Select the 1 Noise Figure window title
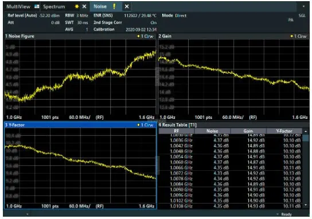The image size is (312, 219). click(x=19, y=36)
